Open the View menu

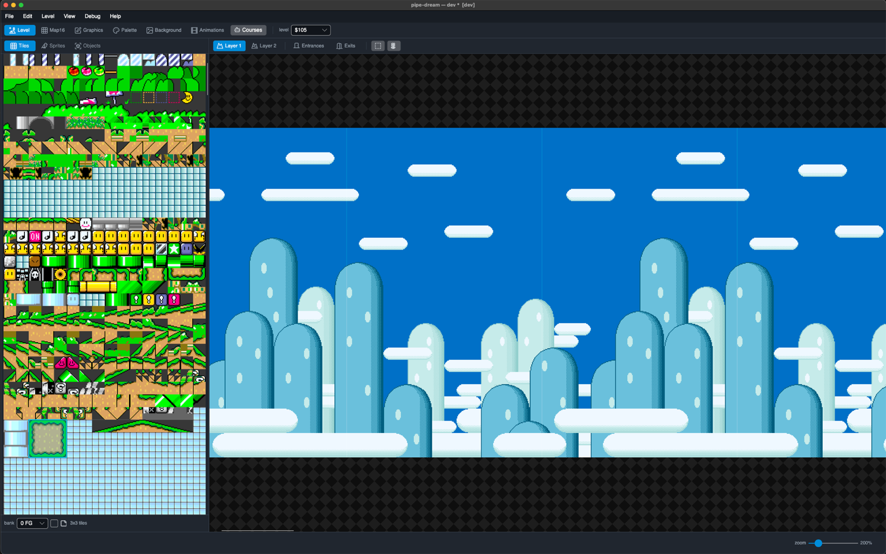click(x=69, y=16)
